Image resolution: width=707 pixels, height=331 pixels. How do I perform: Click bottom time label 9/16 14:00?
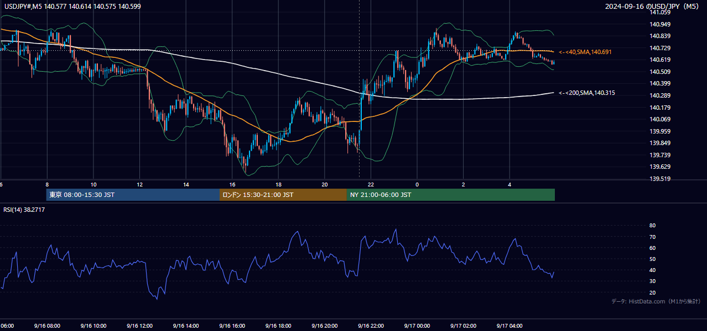click(x=185, y=325)
